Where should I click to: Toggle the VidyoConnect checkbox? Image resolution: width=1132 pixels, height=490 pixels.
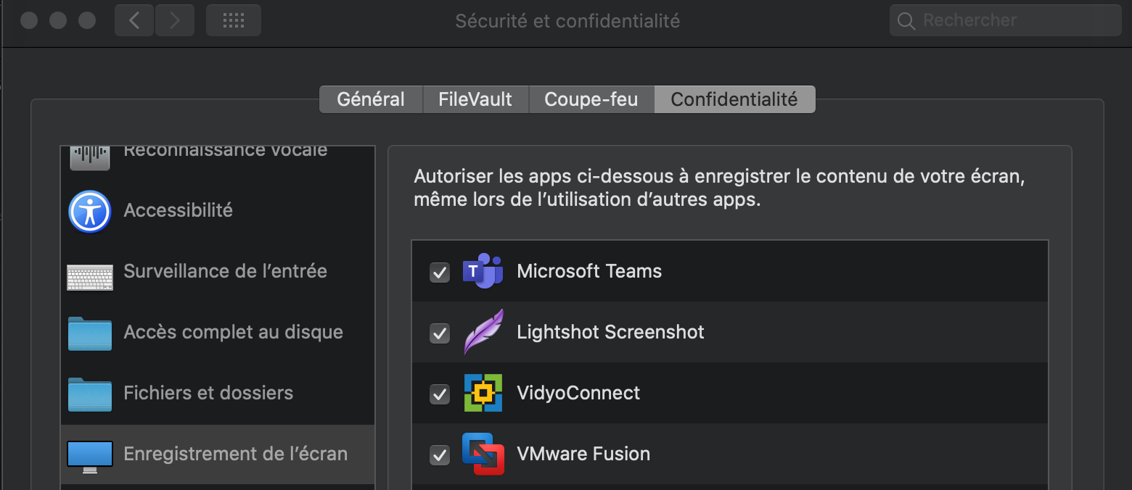[440, 394]
